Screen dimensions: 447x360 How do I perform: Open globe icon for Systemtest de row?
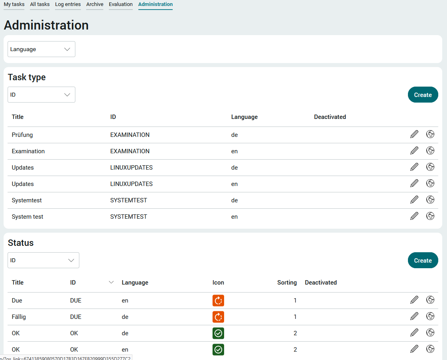point(430,200)
